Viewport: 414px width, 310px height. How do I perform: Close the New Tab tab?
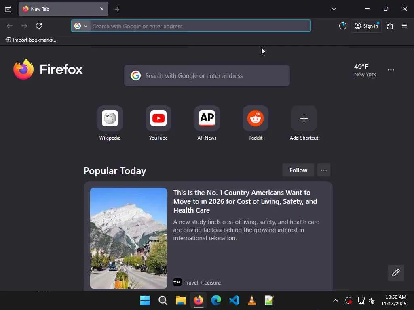click(102, 9)
